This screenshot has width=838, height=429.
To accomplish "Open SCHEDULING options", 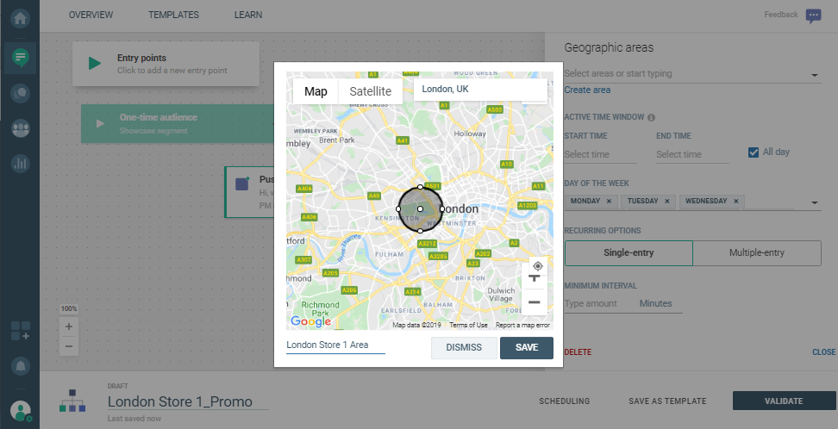I will tap(565, 401).
